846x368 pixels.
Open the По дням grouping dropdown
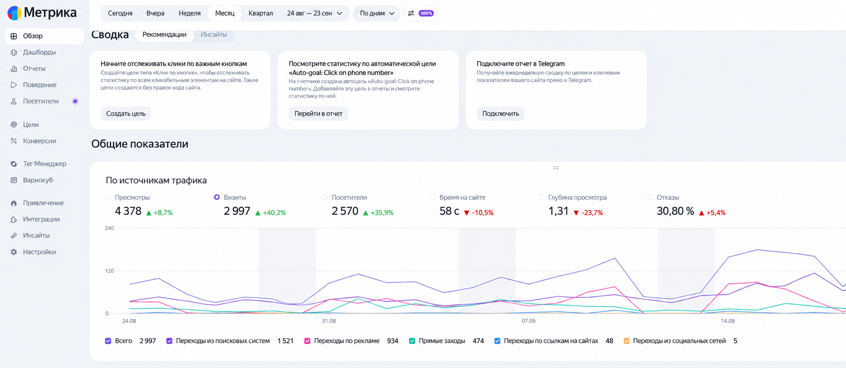tap(377, 13)
